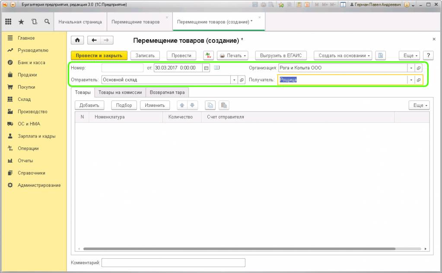This screenshot has height=273, width=442.
Task: Click into the Комментарий field
Action: [173, 263]
